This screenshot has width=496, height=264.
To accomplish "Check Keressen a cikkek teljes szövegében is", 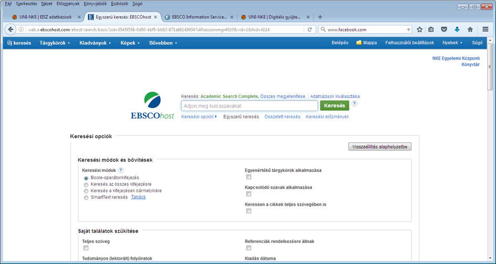I will point(249,211).
